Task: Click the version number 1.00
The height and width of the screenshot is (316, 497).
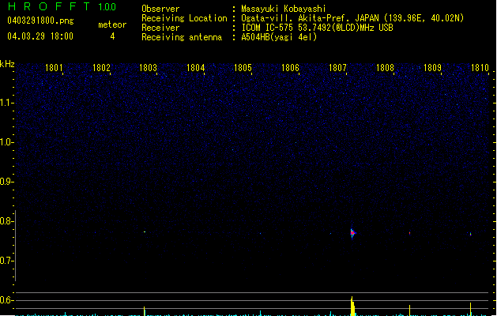Action: (x=106, y=7)
